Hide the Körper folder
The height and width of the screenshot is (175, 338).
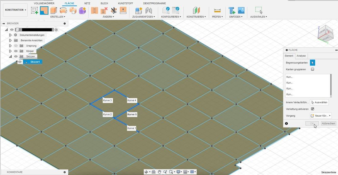[16, 51]
